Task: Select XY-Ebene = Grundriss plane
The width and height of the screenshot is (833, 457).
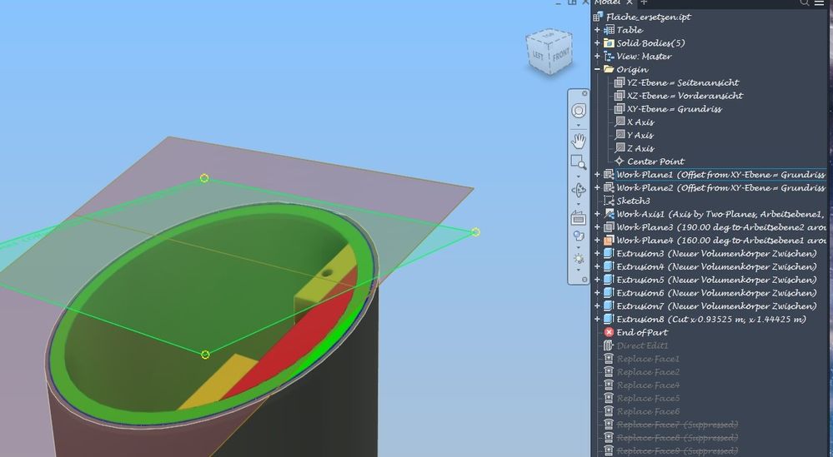Action: tap(675, 109)
